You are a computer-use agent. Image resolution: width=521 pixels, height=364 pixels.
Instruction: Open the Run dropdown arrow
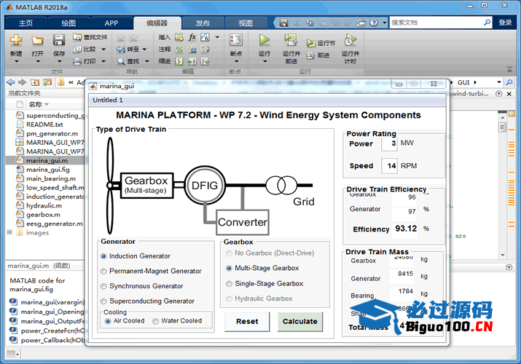(265, 61)
